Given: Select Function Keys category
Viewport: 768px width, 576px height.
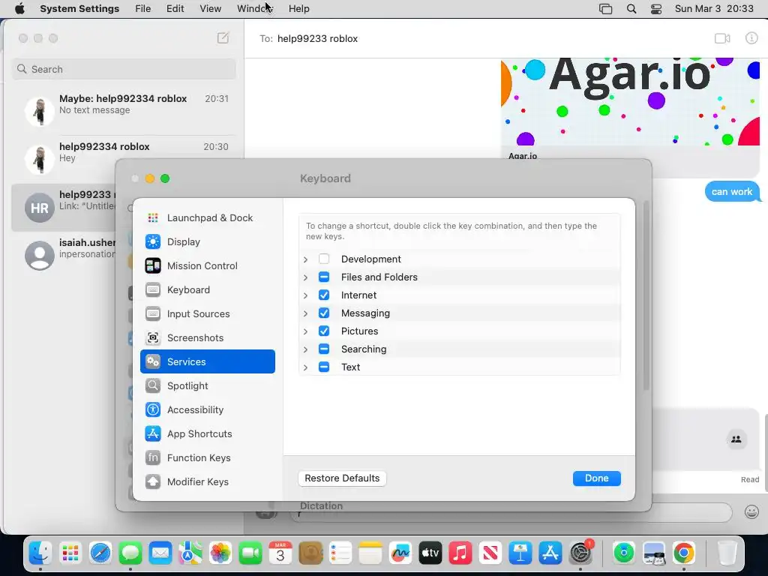Looking at the screenshot, I should (208, 458).
